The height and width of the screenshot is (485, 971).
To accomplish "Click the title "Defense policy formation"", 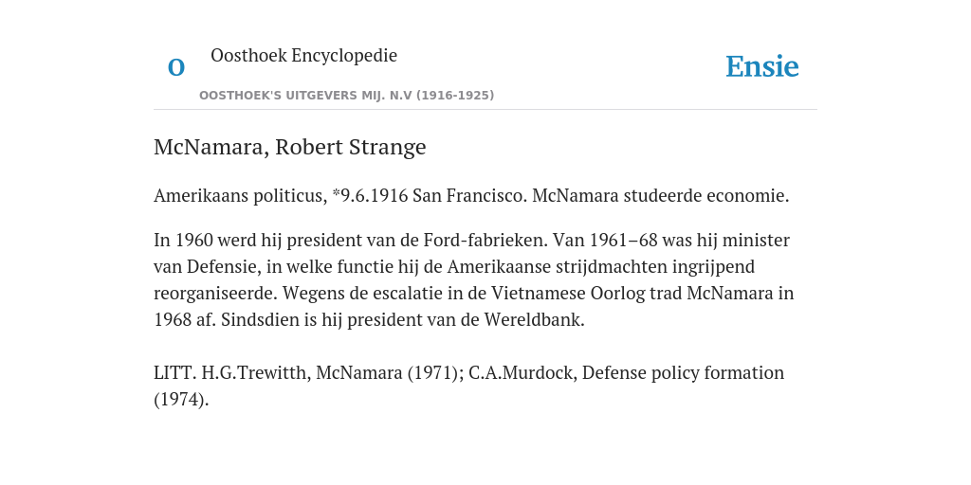I will (x=683, y=373).
